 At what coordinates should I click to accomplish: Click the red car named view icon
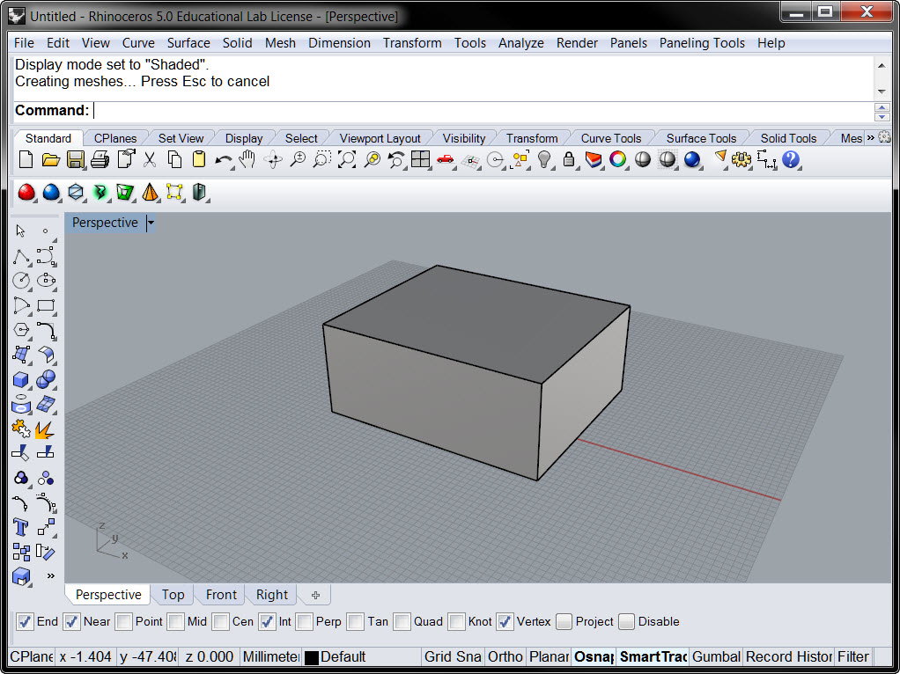445,159
